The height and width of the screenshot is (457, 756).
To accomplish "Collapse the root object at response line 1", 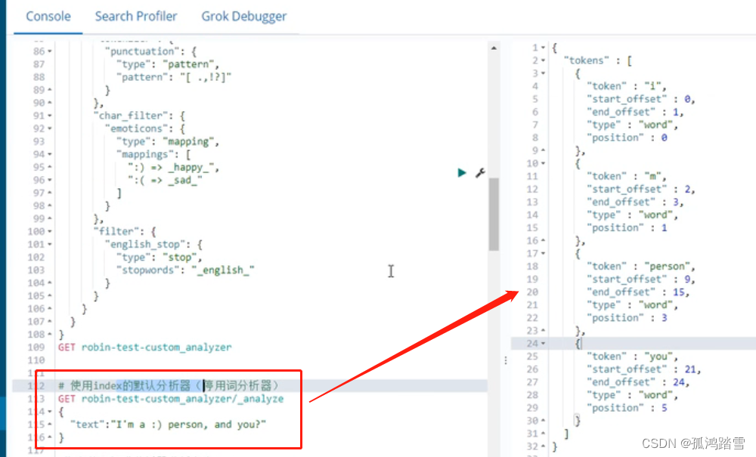I will point(543,48).
